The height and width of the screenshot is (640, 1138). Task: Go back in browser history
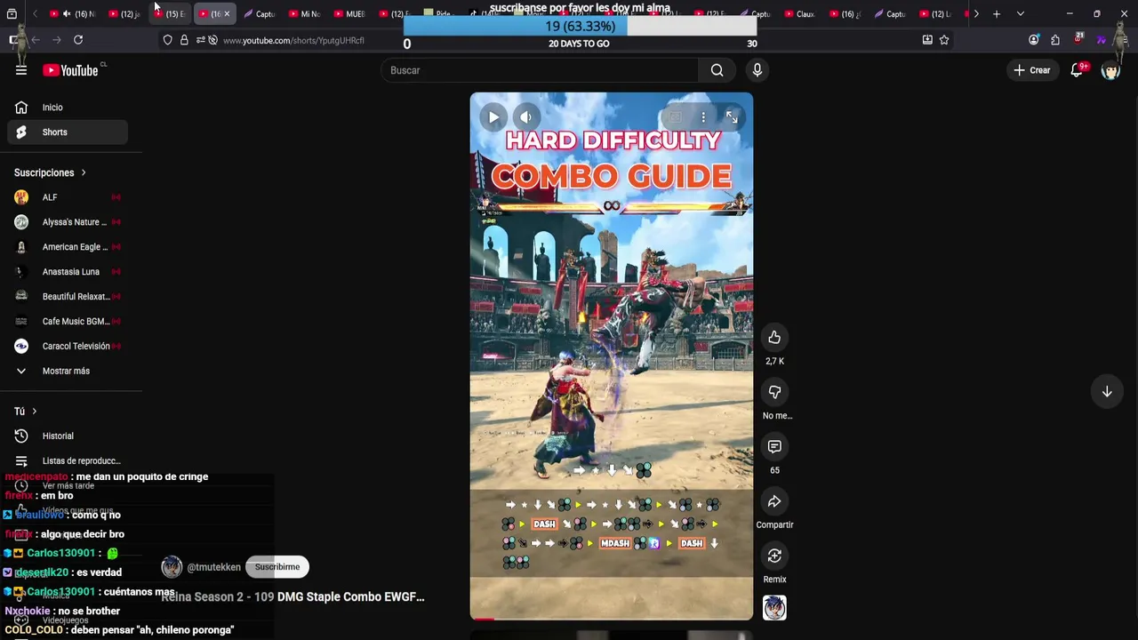(36, 40)
